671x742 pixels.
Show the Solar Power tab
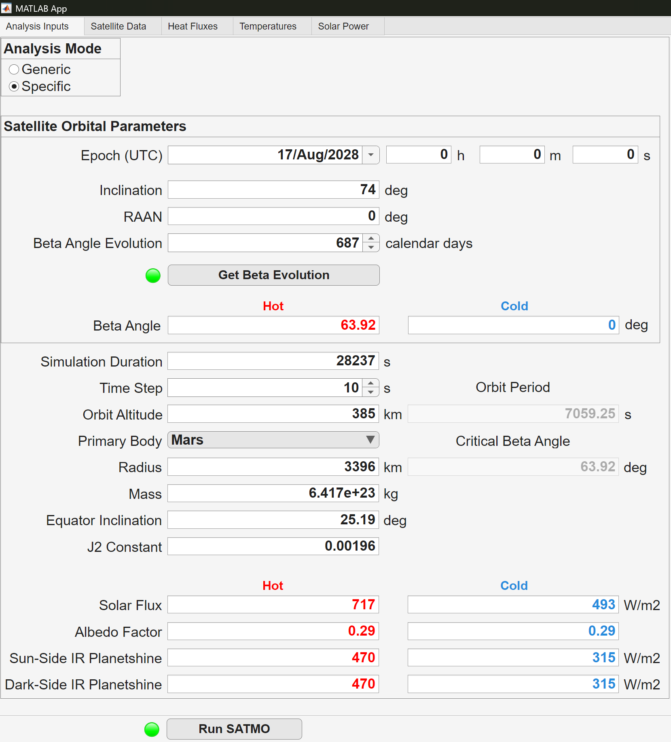(x=343, y=26)
